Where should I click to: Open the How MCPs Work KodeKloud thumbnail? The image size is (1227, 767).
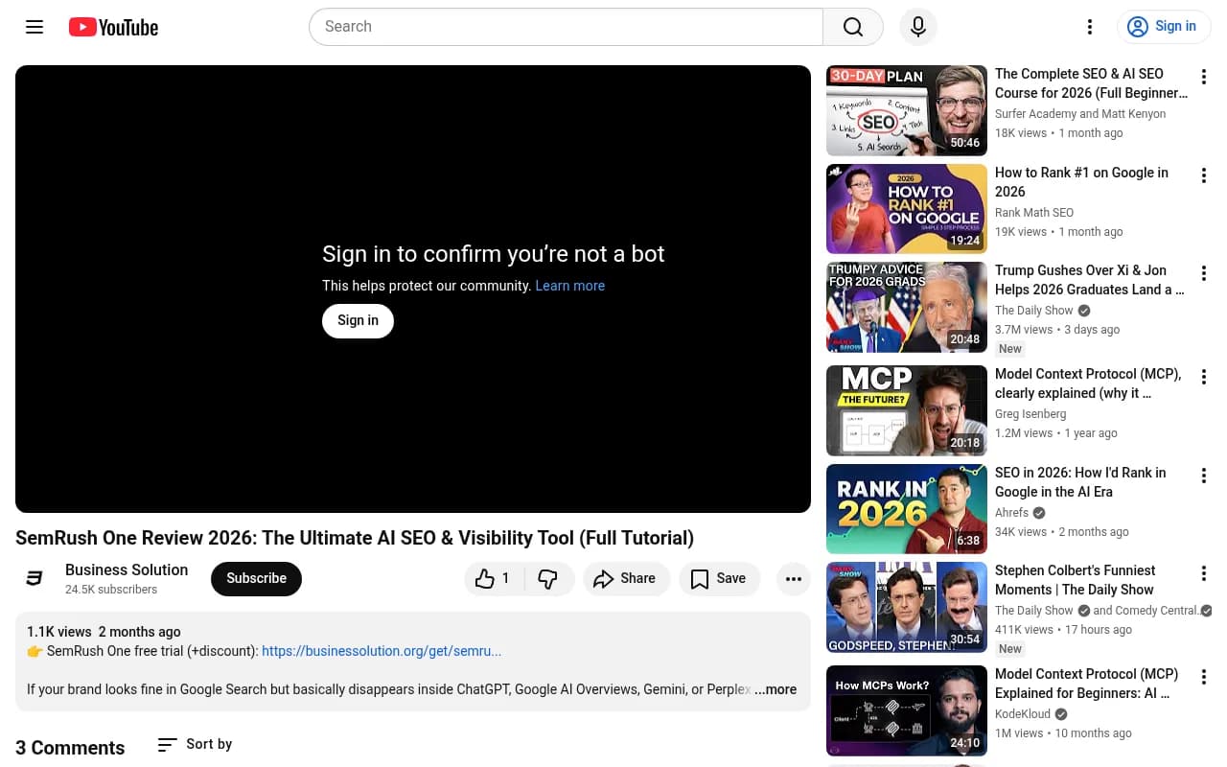point(907,710)
